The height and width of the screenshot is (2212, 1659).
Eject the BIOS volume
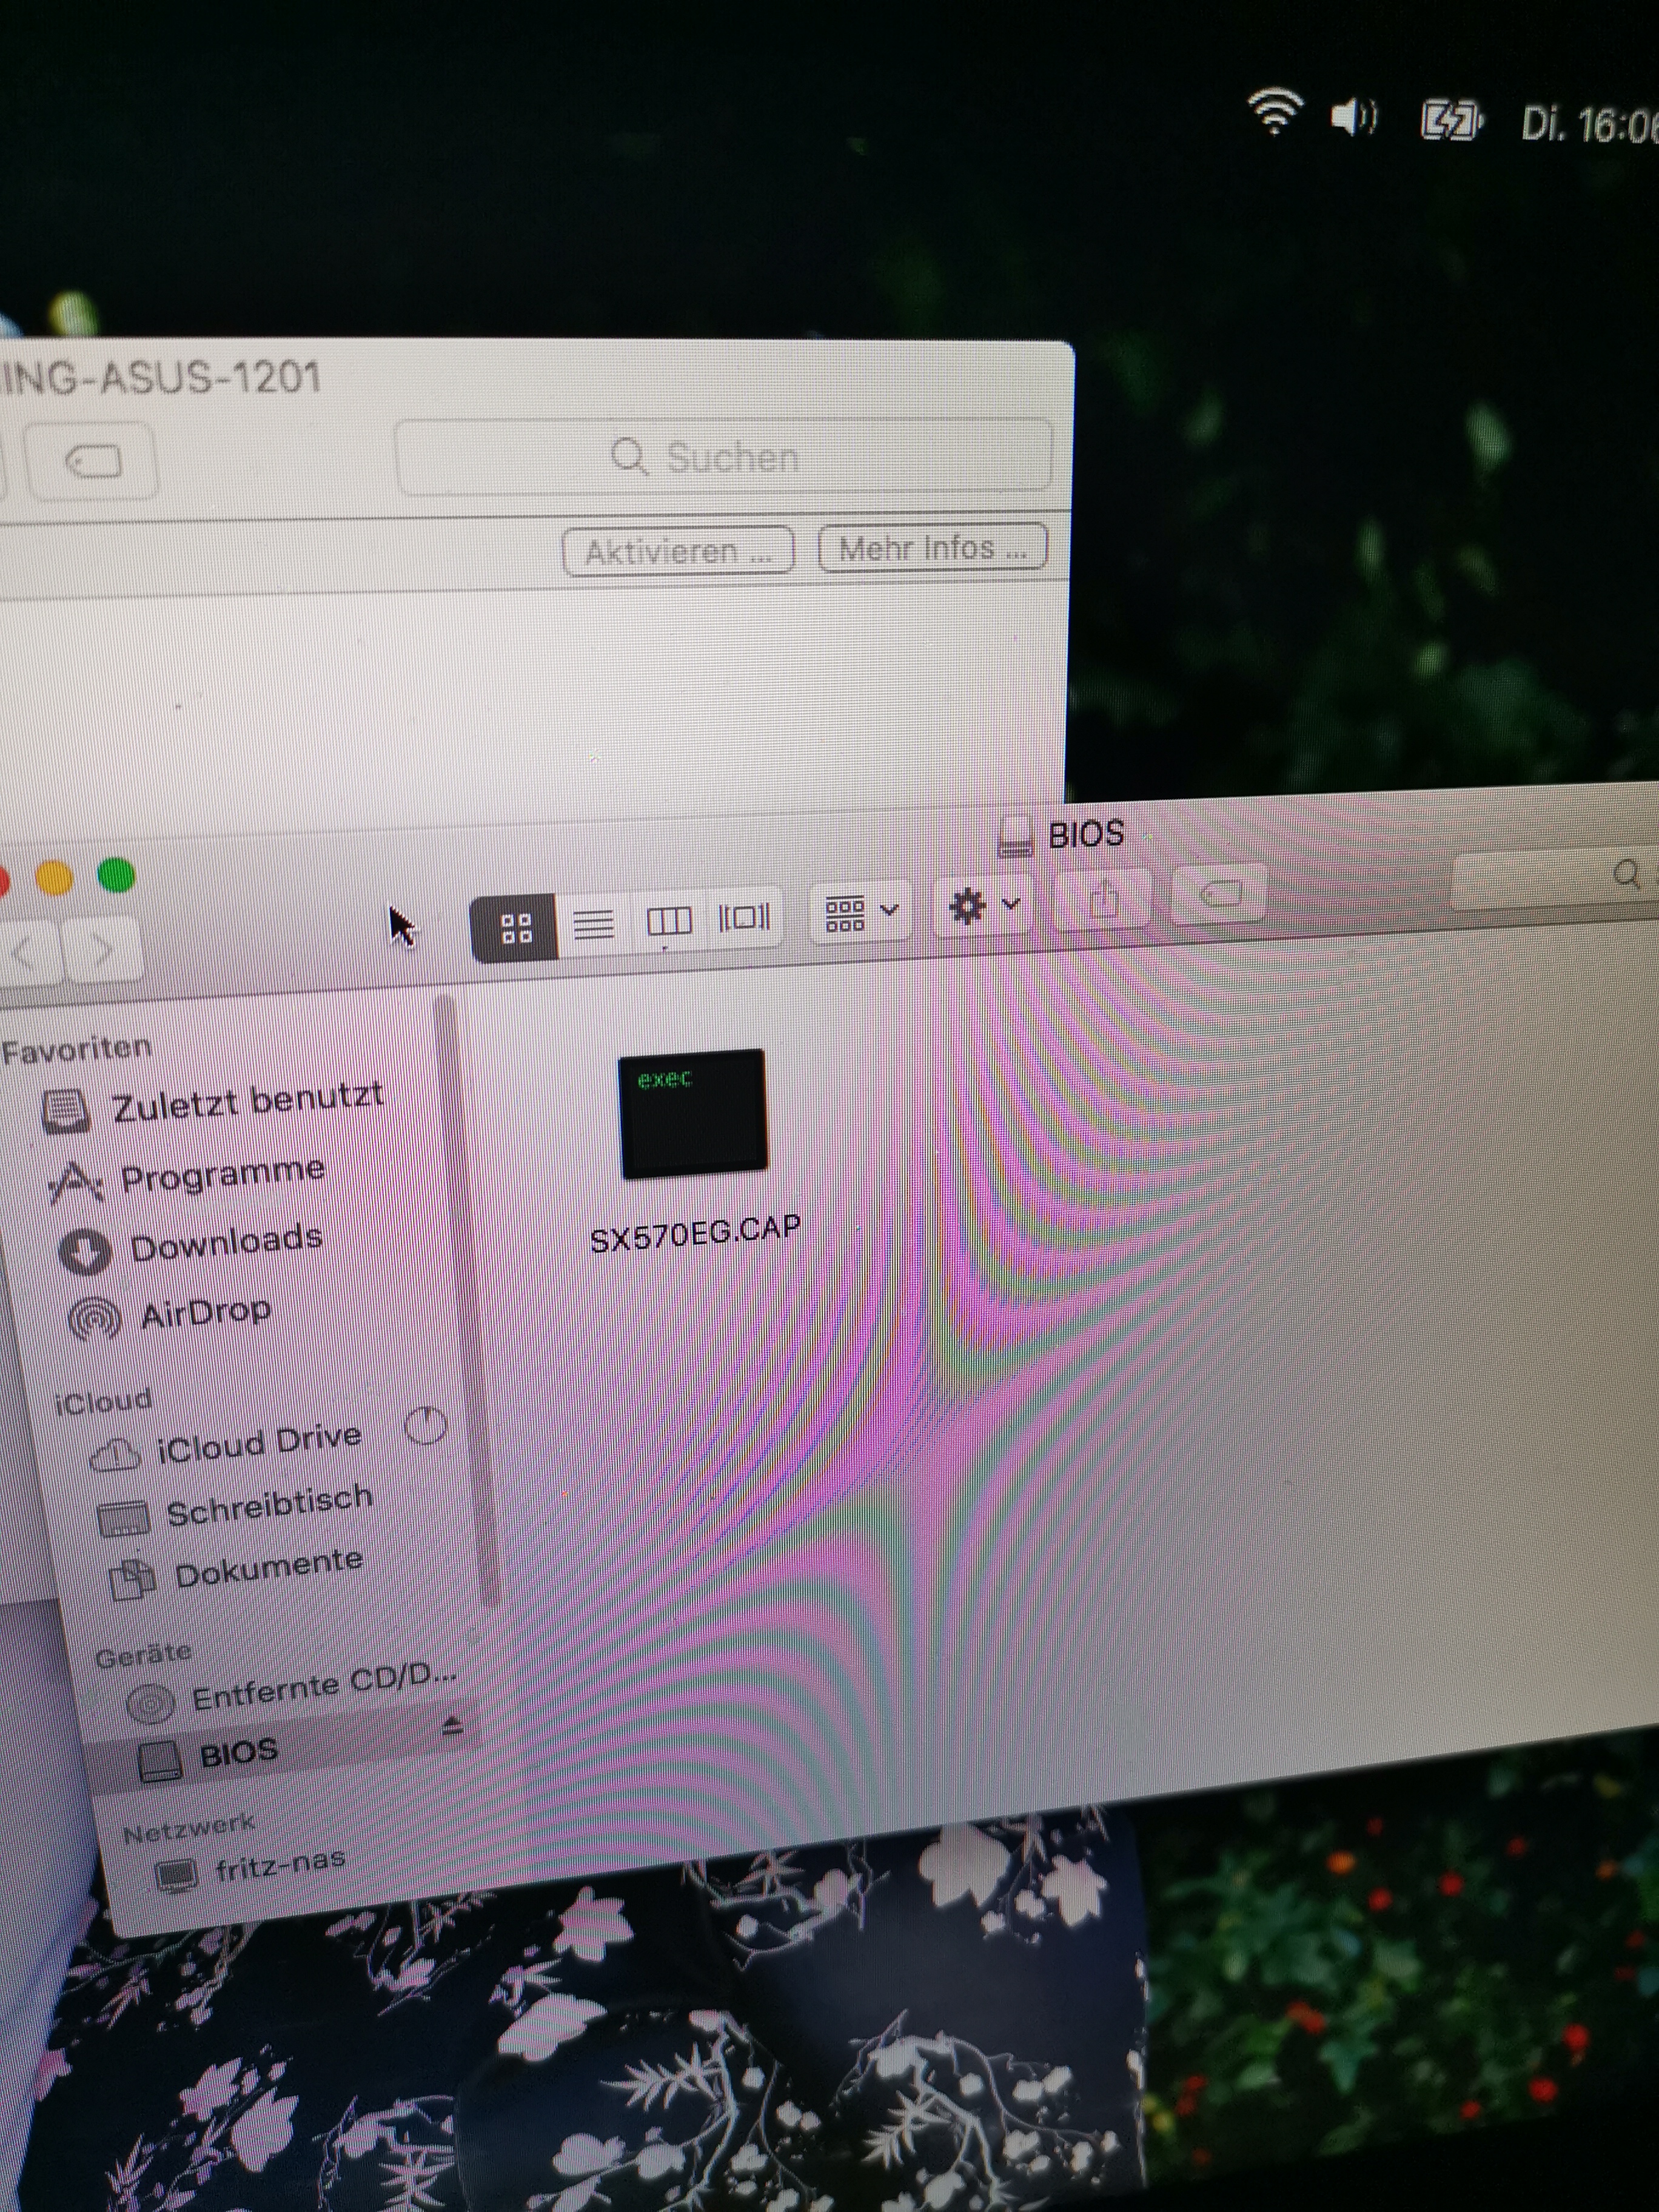452,1726
